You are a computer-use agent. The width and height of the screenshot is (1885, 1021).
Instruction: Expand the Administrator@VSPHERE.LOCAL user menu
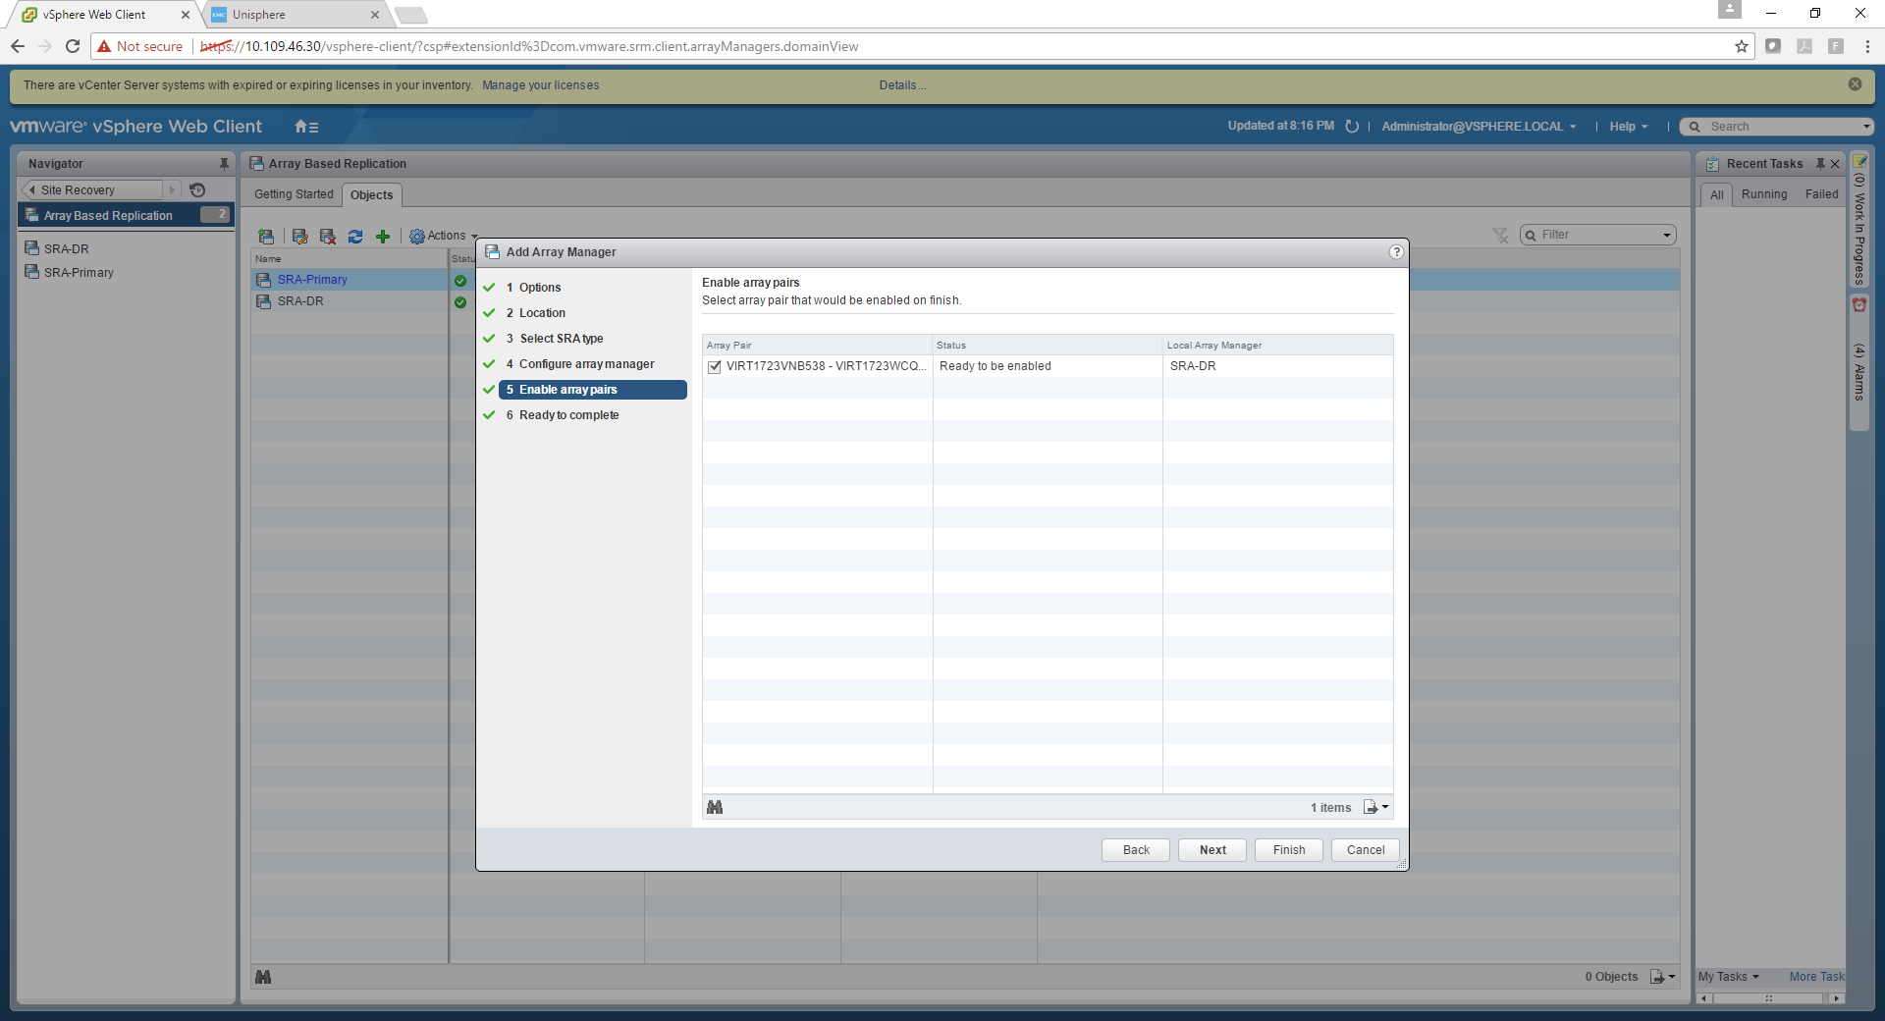1478,127
